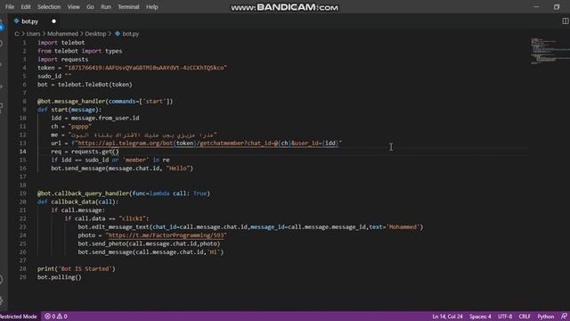Image resolution: width=570 pixels, height=321 pixels.
Task: Open the Run menu
Action: click(x=106, y=7)
